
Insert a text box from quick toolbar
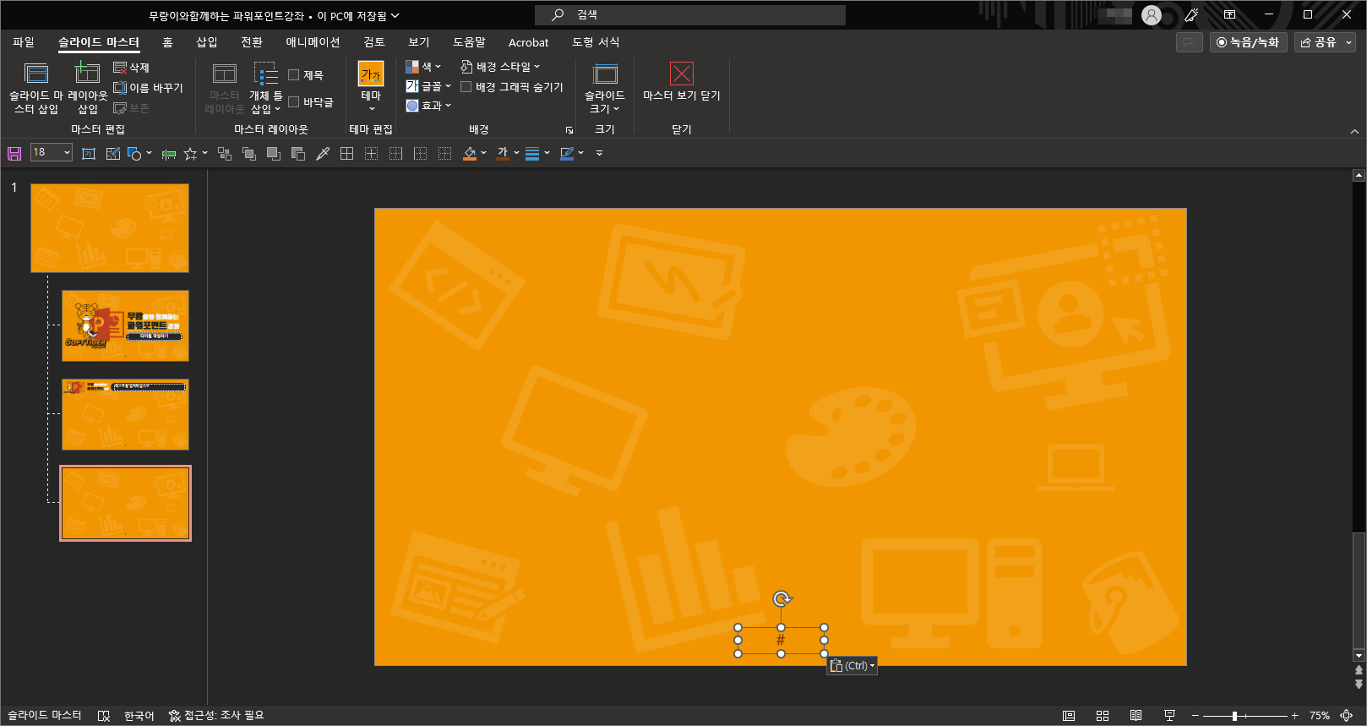click(89, 153)
